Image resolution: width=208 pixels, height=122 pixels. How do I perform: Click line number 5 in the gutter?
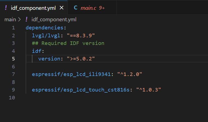tap(13, 59)
